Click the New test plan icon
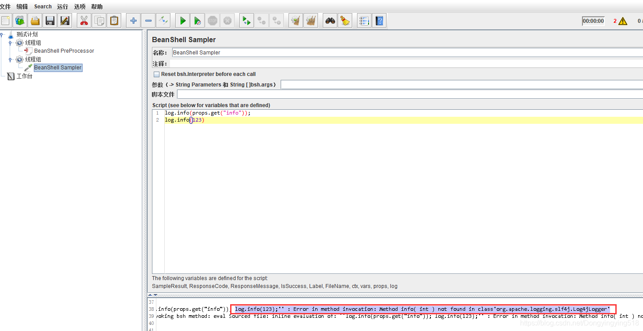The image size is (643, 331). [6, 21]
